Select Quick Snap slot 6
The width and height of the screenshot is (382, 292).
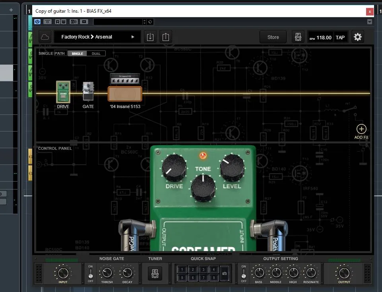pyautogui.click(x=192, y=277)
